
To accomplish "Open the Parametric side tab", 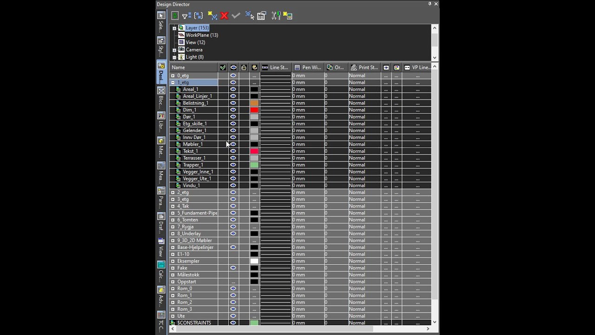I will coord(161,198).
